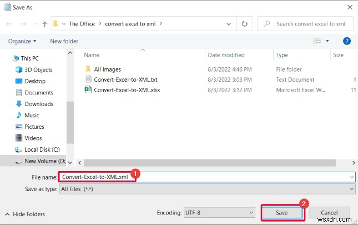The height and width of the screenshot is (225, 358).
Task: Go up one folder level
Action: (x=45, y=24)
